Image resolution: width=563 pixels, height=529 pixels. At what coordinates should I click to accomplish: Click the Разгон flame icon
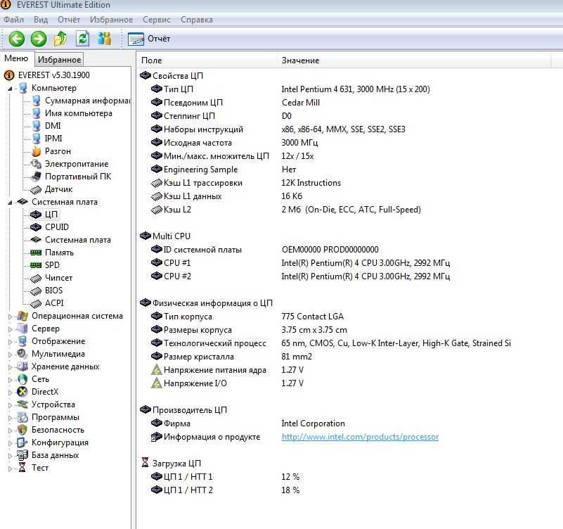coord(37,151)
